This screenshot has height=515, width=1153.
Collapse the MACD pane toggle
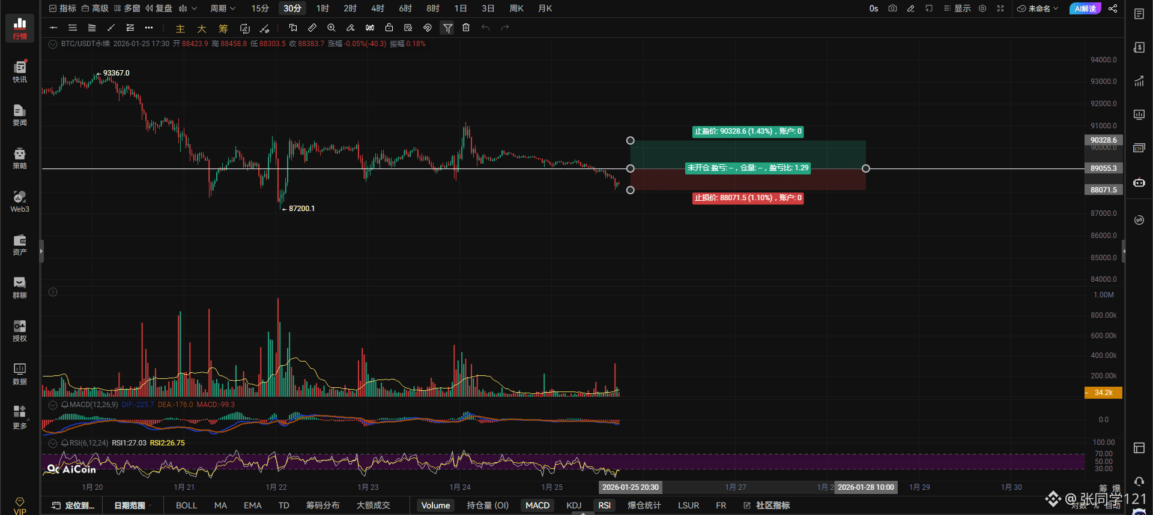tap(53, 405)
